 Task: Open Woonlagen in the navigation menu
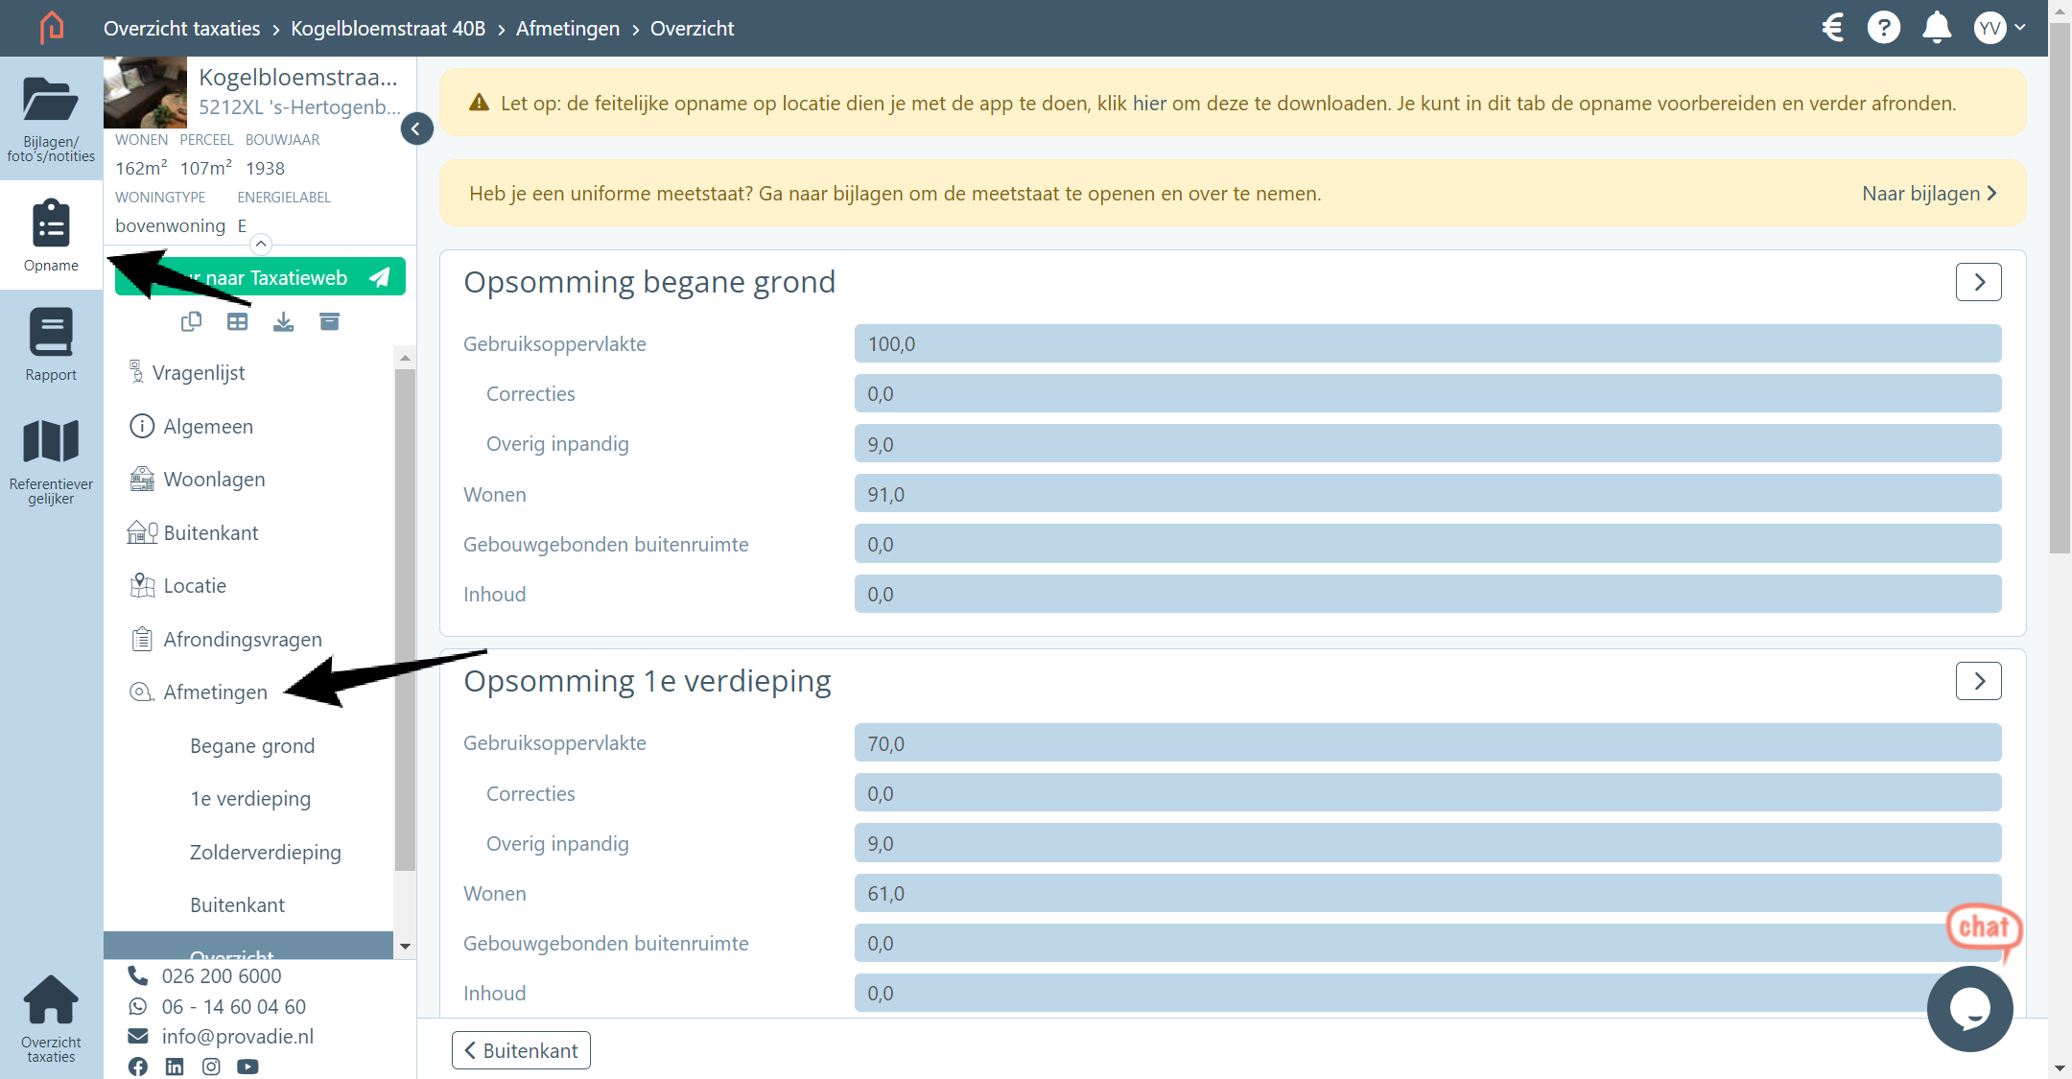pos(197,480)
